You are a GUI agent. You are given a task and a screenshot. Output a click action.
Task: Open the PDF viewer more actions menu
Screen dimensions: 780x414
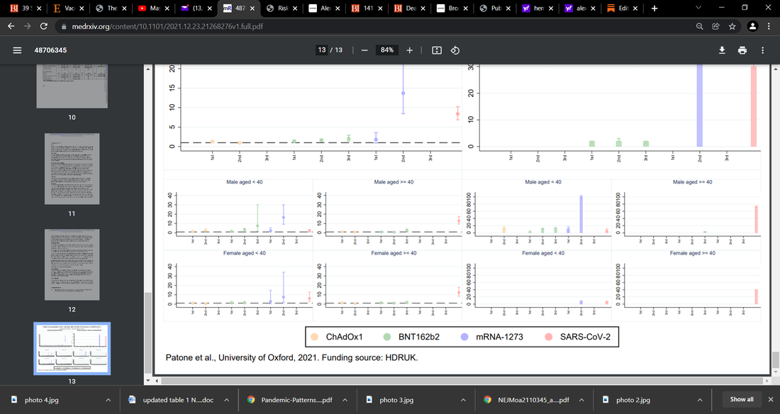click(x=762, y=50)
